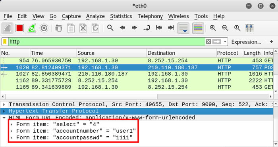Screen dimensions: 278x147
Task: Expand form item "select" = "4"
Action: (12, 124)
